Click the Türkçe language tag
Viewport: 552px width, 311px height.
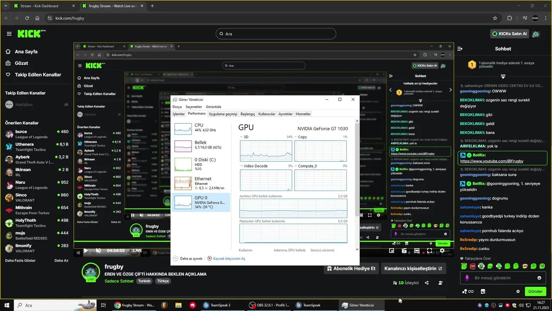[163, 281]
